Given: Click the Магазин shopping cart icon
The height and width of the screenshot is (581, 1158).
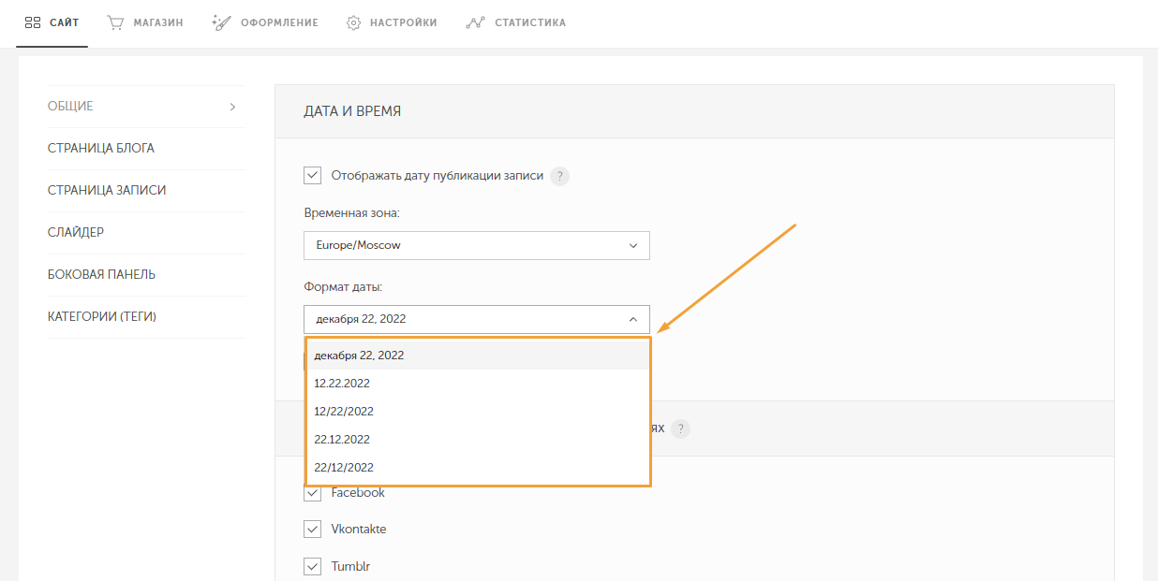Looking at the screenshot, I should tap(115, 22).
